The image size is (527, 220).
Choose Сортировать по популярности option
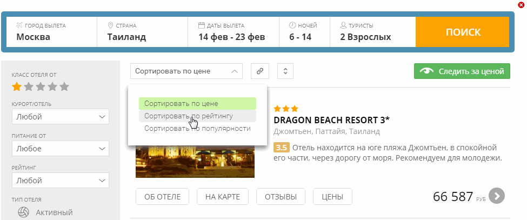[x=197, y=129]
